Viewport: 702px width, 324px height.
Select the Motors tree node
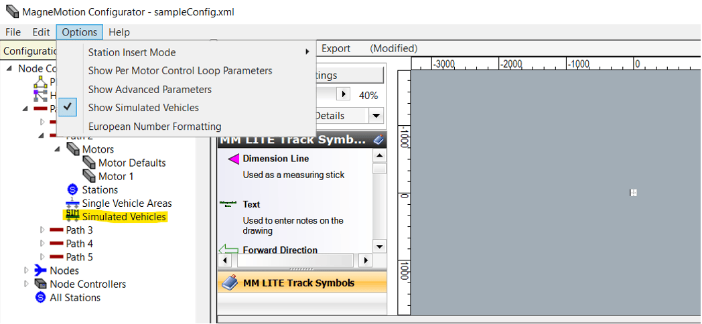tap(98, 149)
